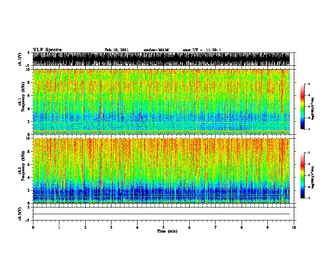331x255 pixels.
Task: Click the "ch.3(V)" axis label
Action: click(x=20, y=214)
